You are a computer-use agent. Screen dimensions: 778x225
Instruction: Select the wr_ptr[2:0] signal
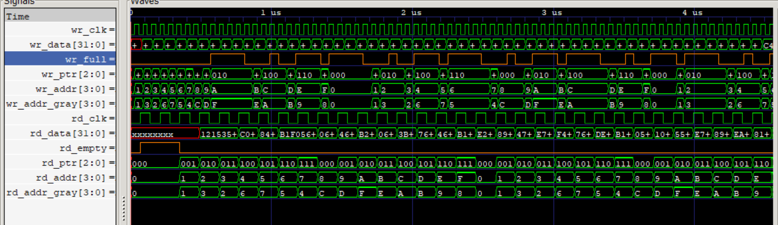[73, 74]
